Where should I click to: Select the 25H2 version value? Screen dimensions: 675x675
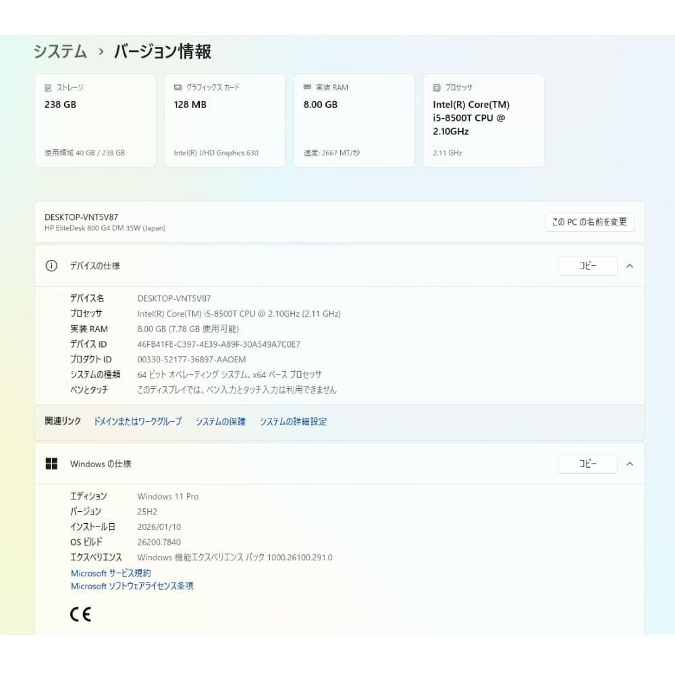coord(147,512)
